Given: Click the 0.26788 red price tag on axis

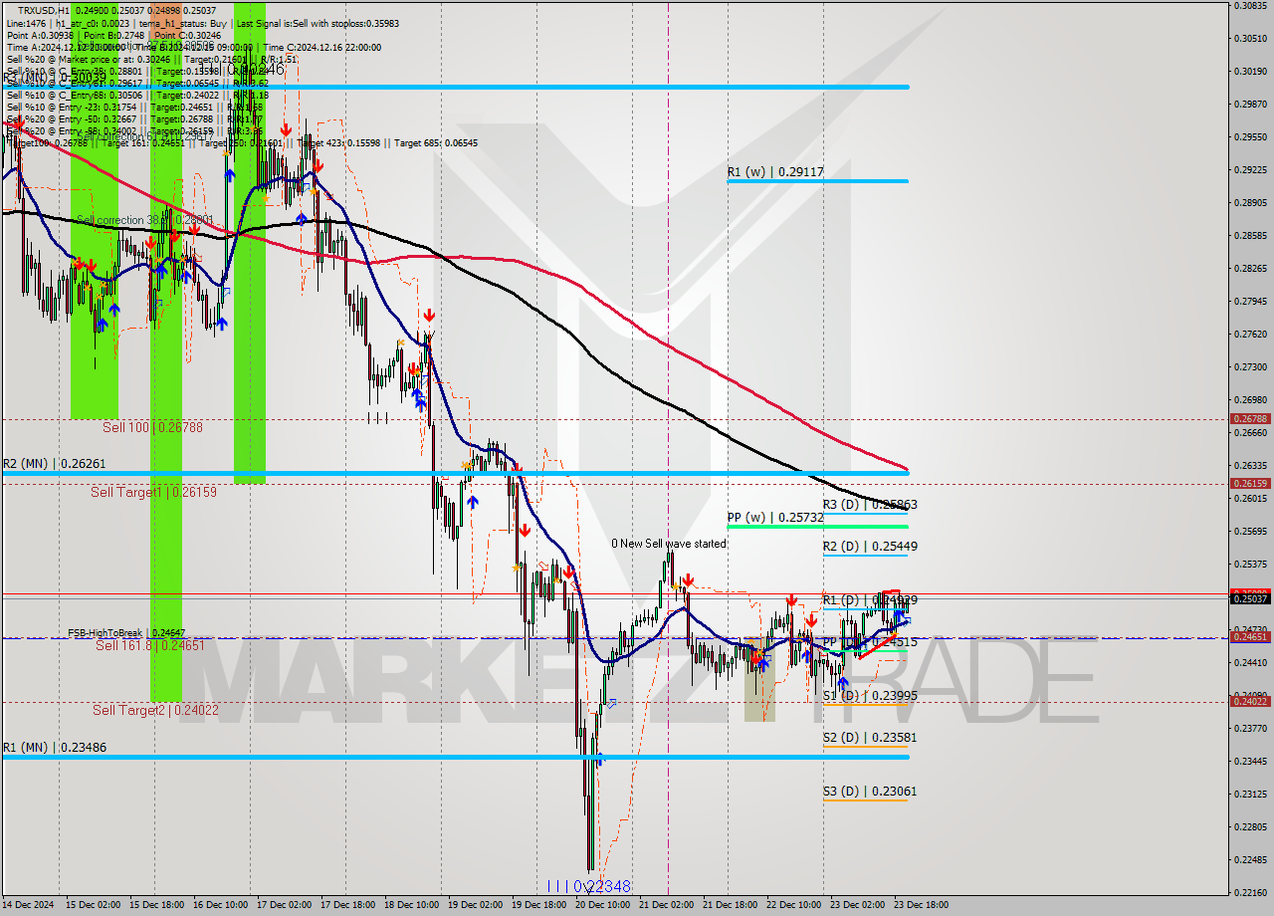Looking at the screenshot, I should pyautogui.click(x=1251, y=419).
